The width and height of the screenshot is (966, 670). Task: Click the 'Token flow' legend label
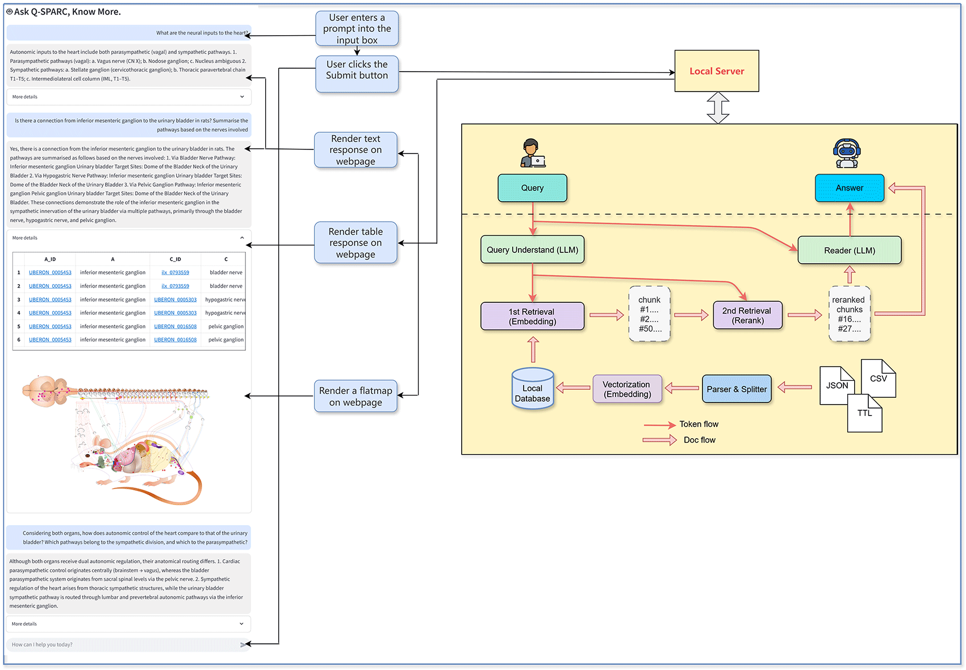[699, 425]
